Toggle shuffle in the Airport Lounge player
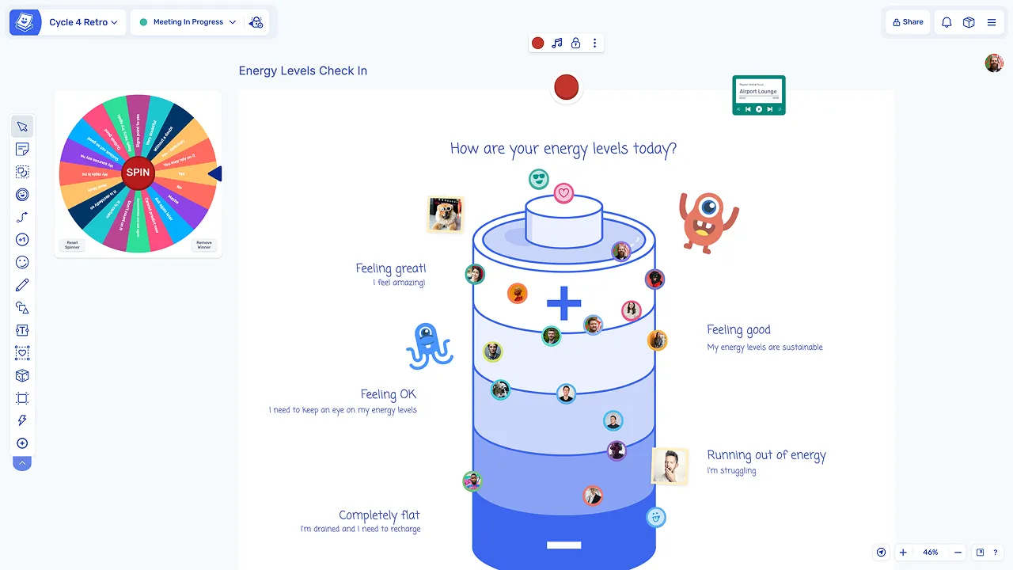1013x570 pixels. click(x=738, y=109)
